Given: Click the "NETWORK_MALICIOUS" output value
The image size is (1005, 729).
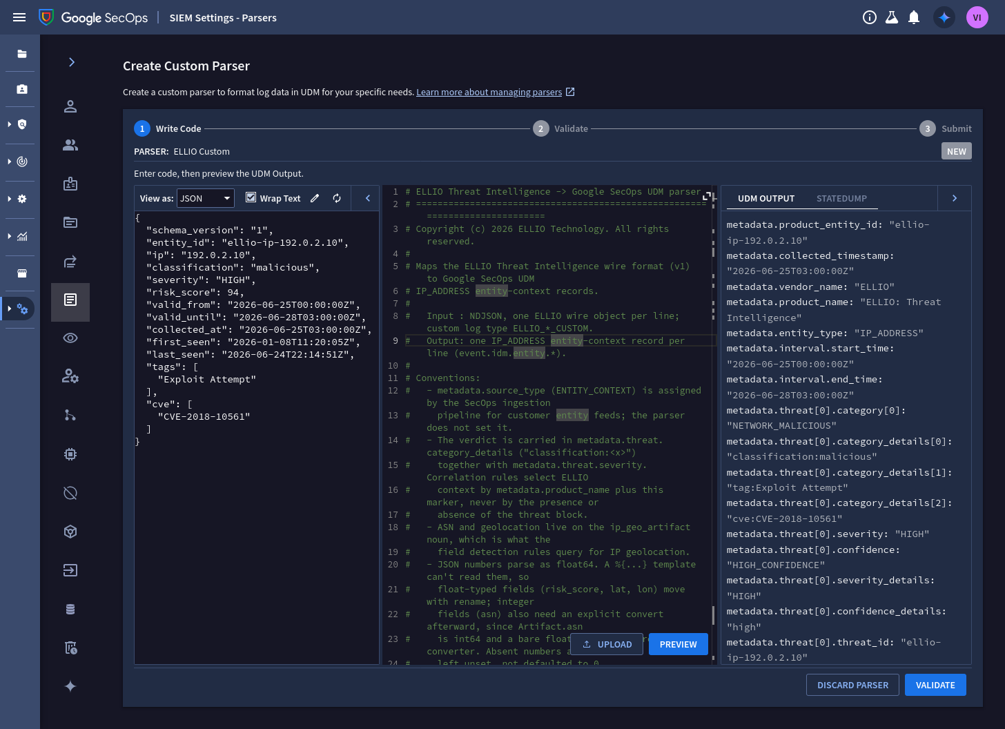Looking at the screenshot, I should point(781,426).
